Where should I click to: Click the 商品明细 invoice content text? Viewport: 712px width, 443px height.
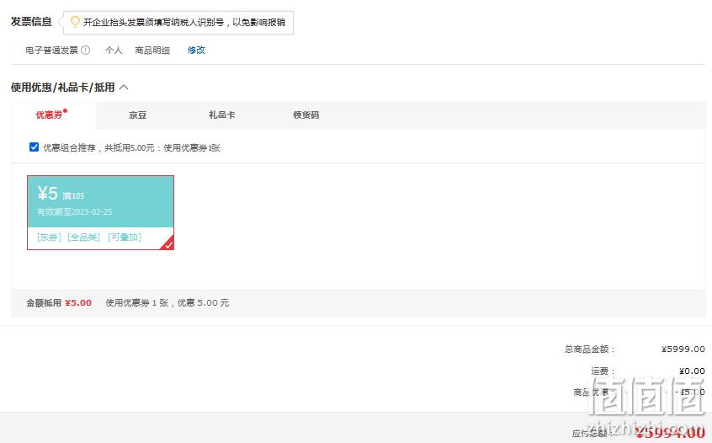pyautogui.click(x=152, y=50)
